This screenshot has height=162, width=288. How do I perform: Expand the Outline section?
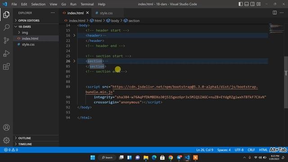pos(24,138)
